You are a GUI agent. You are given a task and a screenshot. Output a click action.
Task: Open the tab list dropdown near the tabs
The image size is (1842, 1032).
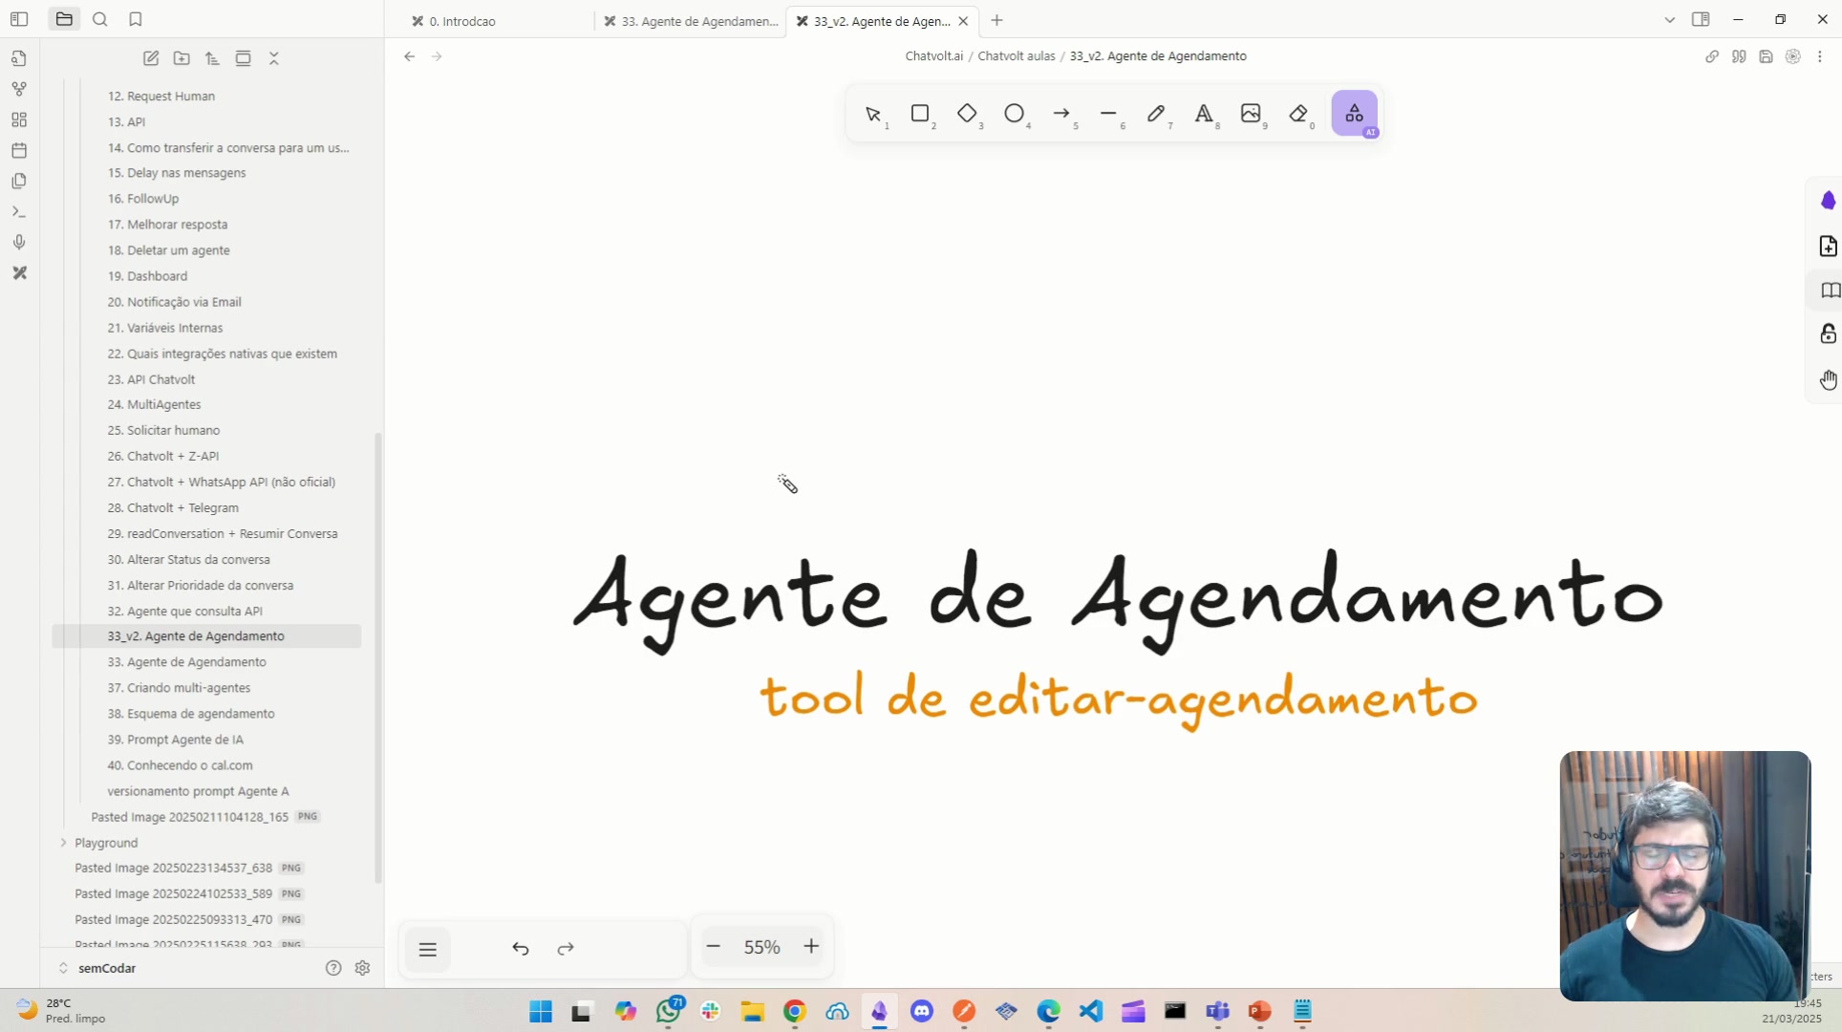[x=1669, y=19]
